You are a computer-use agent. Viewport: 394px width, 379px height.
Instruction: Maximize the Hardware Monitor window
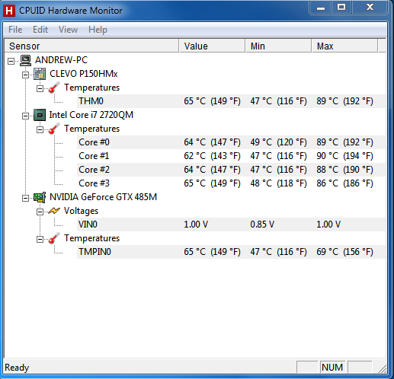[341, 8]
